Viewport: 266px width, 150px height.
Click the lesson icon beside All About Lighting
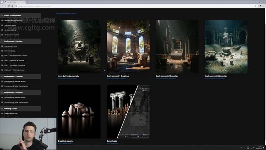[x=2, y=30]
